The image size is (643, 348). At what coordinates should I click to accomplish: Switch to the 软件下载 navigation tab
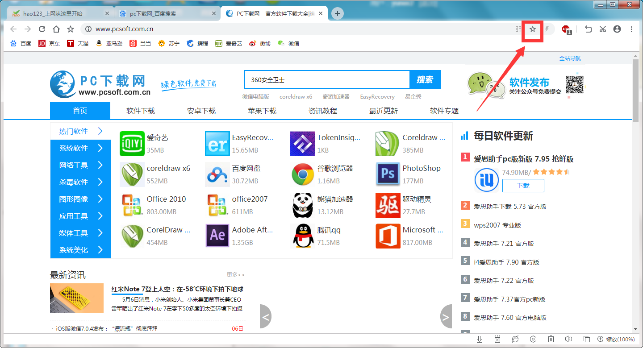tap(140, 111)
